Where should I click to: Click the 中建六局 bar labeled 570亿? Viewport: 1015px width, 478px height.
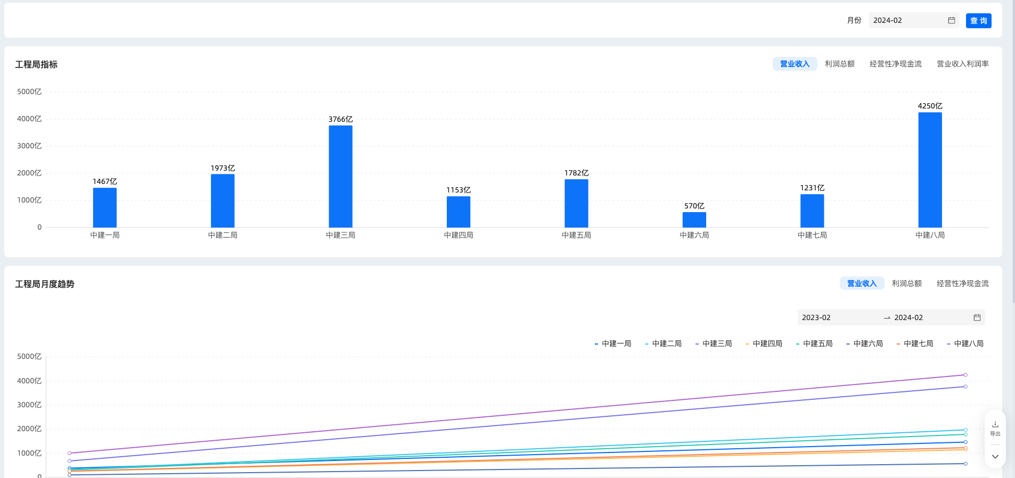point(694,220)
